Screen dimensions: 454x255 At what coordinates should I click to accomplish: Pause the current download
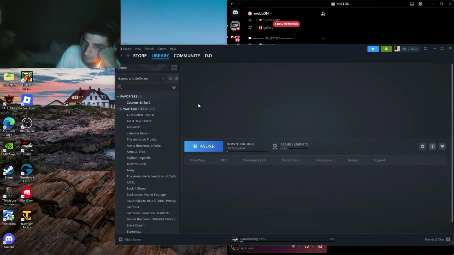tap(204, 146)
